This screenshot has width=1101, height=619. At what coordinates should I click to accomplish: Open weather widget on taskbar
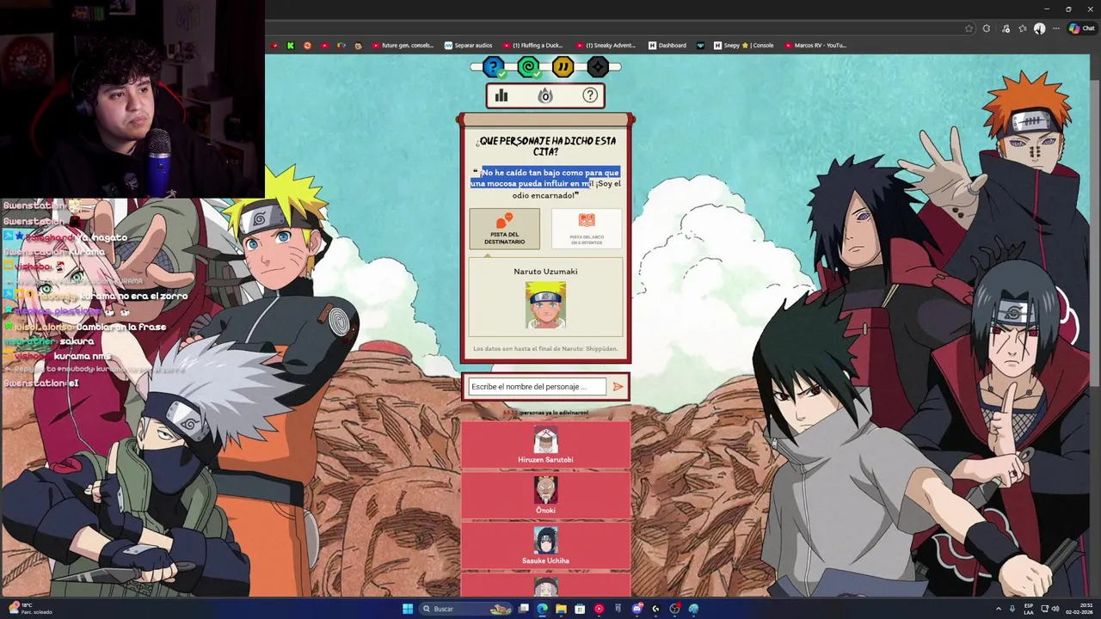pos(30,609)
